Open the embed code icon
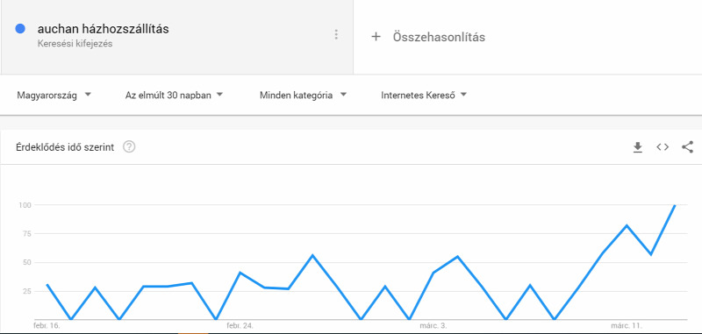702x334 pixels. tap(663, 146)
